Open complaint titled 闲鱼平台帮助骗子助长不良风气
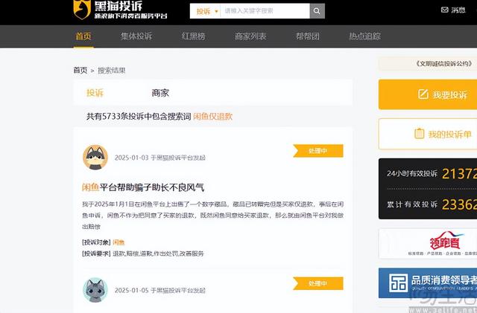 [142, 187]
